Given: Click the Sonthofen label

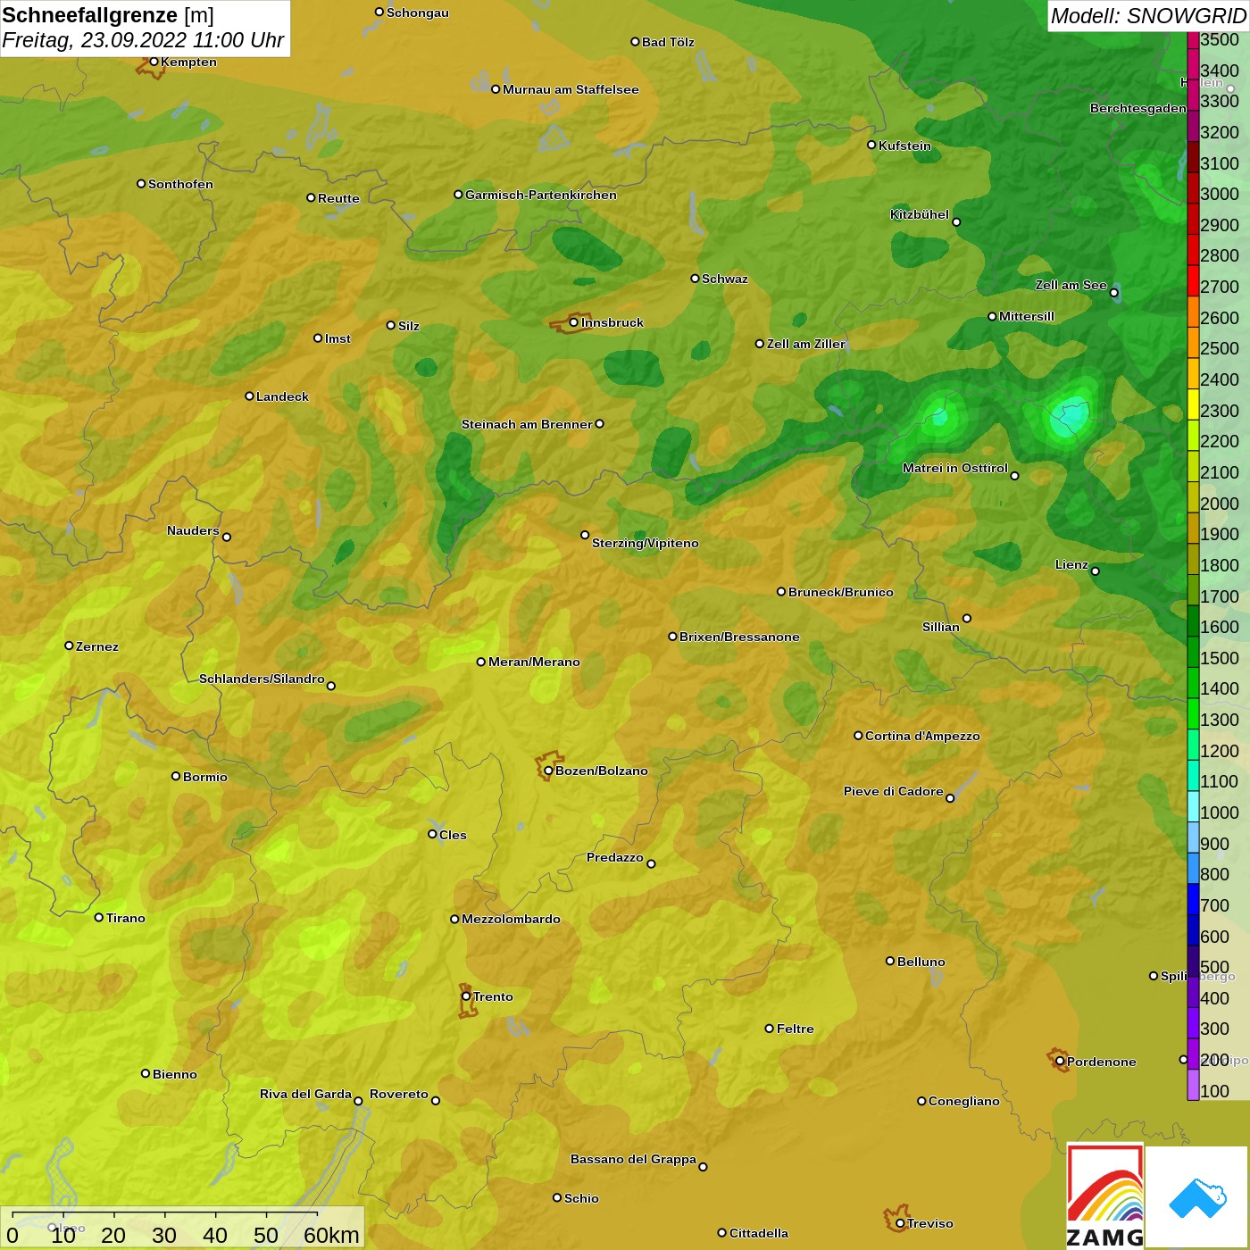Looking at the screenshot, I should pyautogui.click(x=180, y=184).
